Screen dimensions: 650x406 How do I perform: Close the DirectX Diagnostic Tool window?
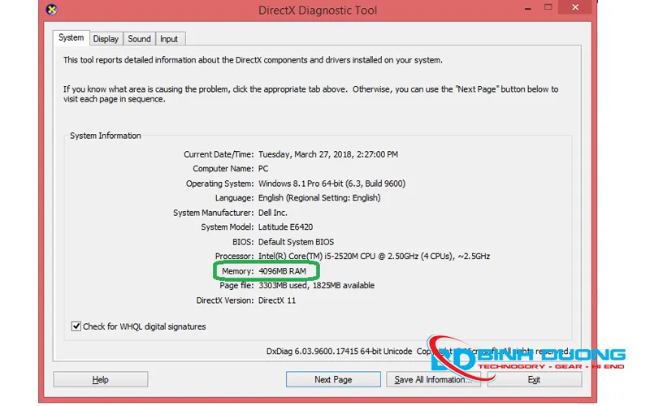pos(575,7)
